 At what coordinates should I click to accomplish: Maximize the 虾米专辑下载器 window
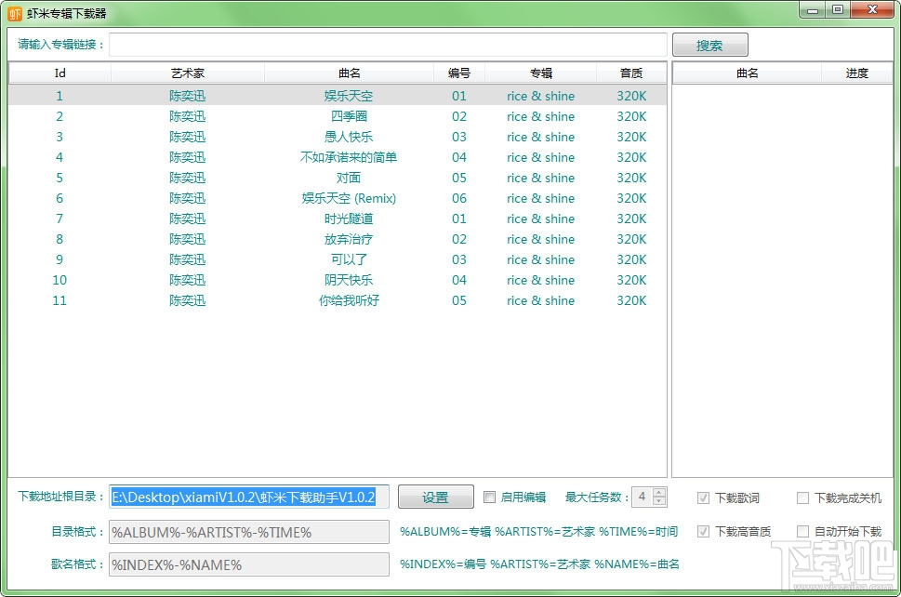pyautogui.click(x=838, y=10)
